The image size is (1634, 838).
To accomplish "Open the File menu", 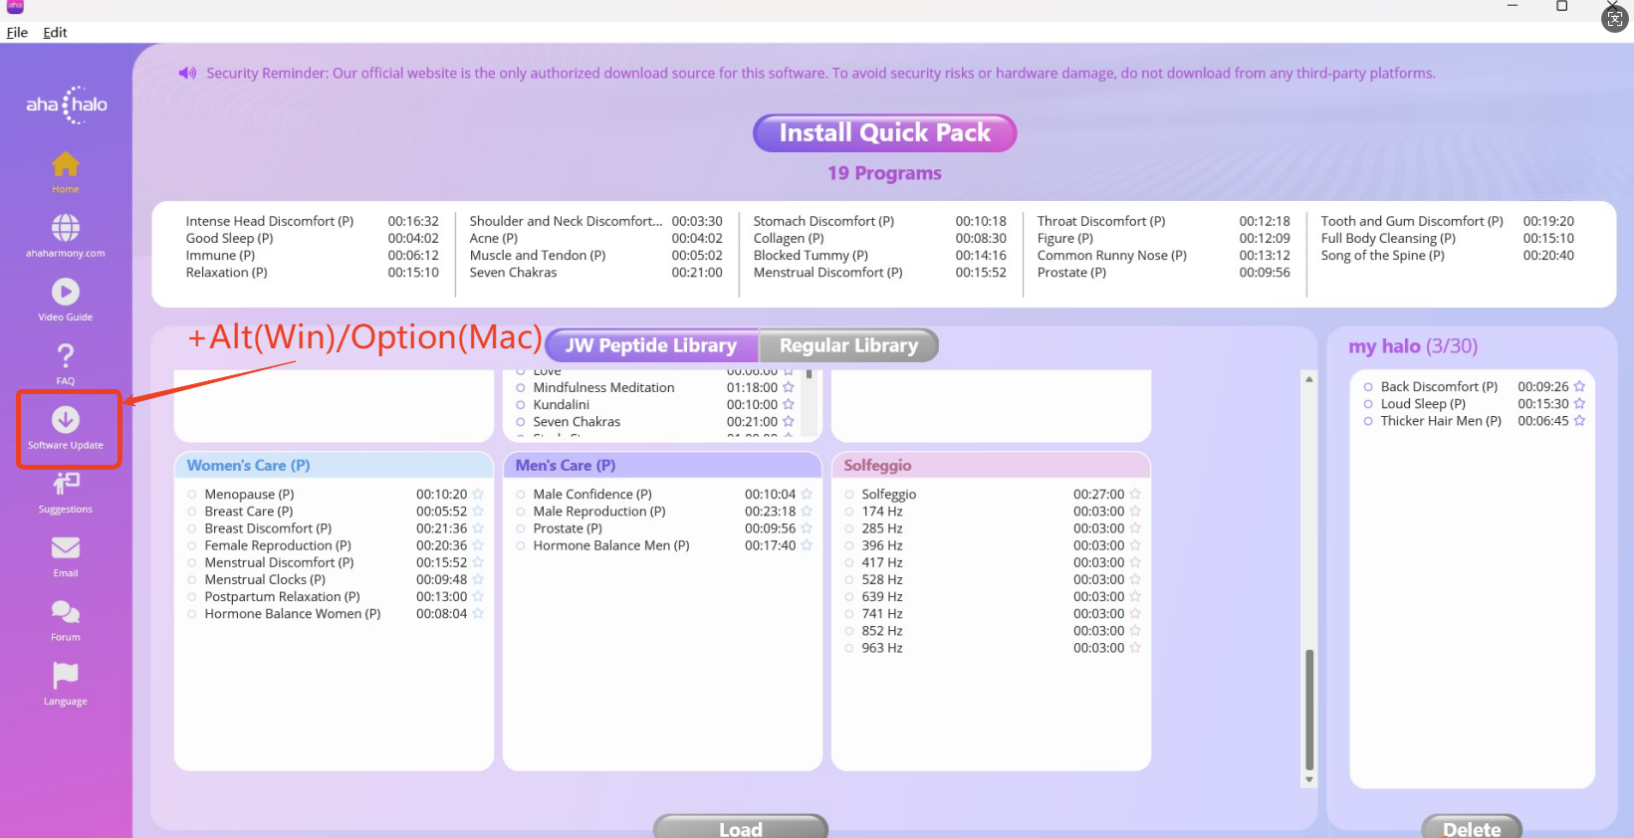I will (x=17, y=32).
